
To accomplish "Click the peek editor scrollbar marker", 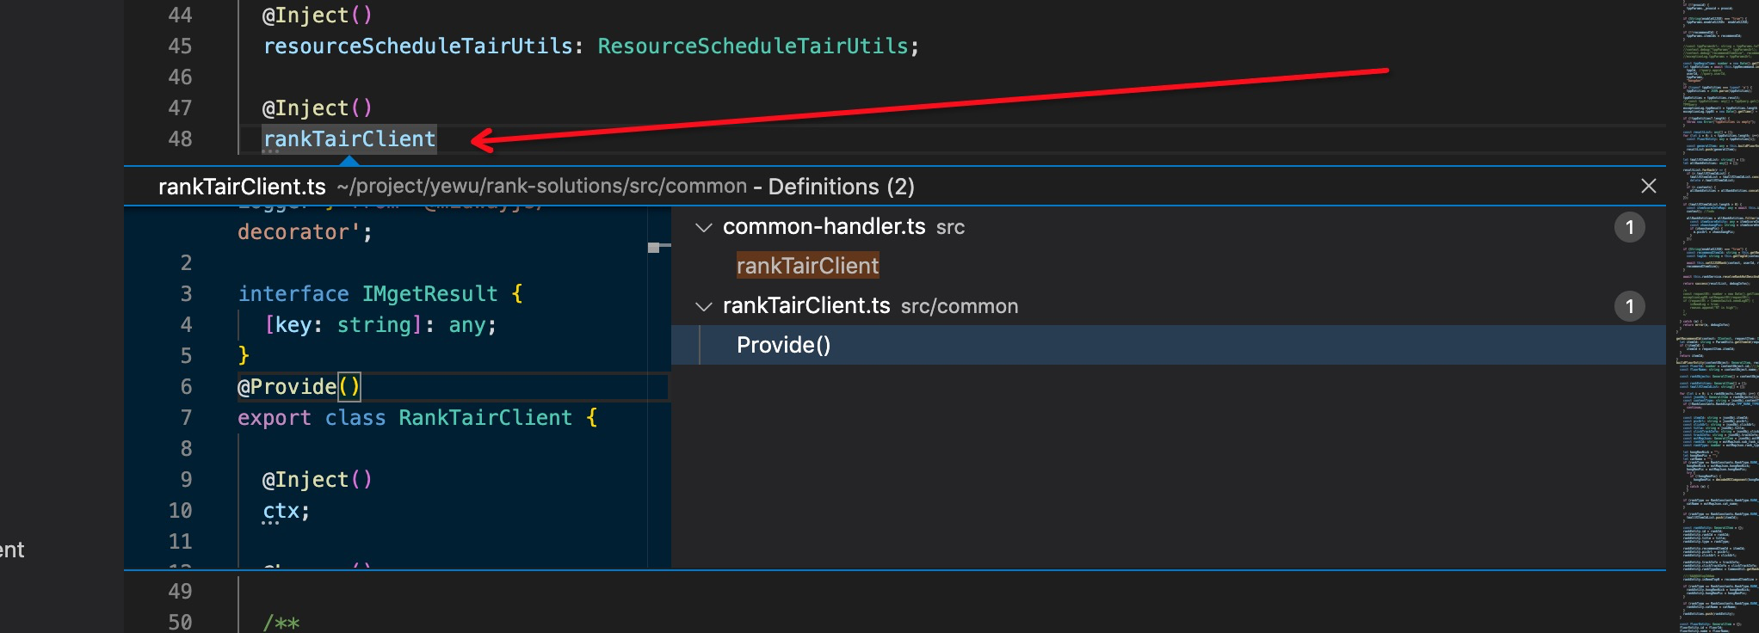I will (x=654, y=248).
